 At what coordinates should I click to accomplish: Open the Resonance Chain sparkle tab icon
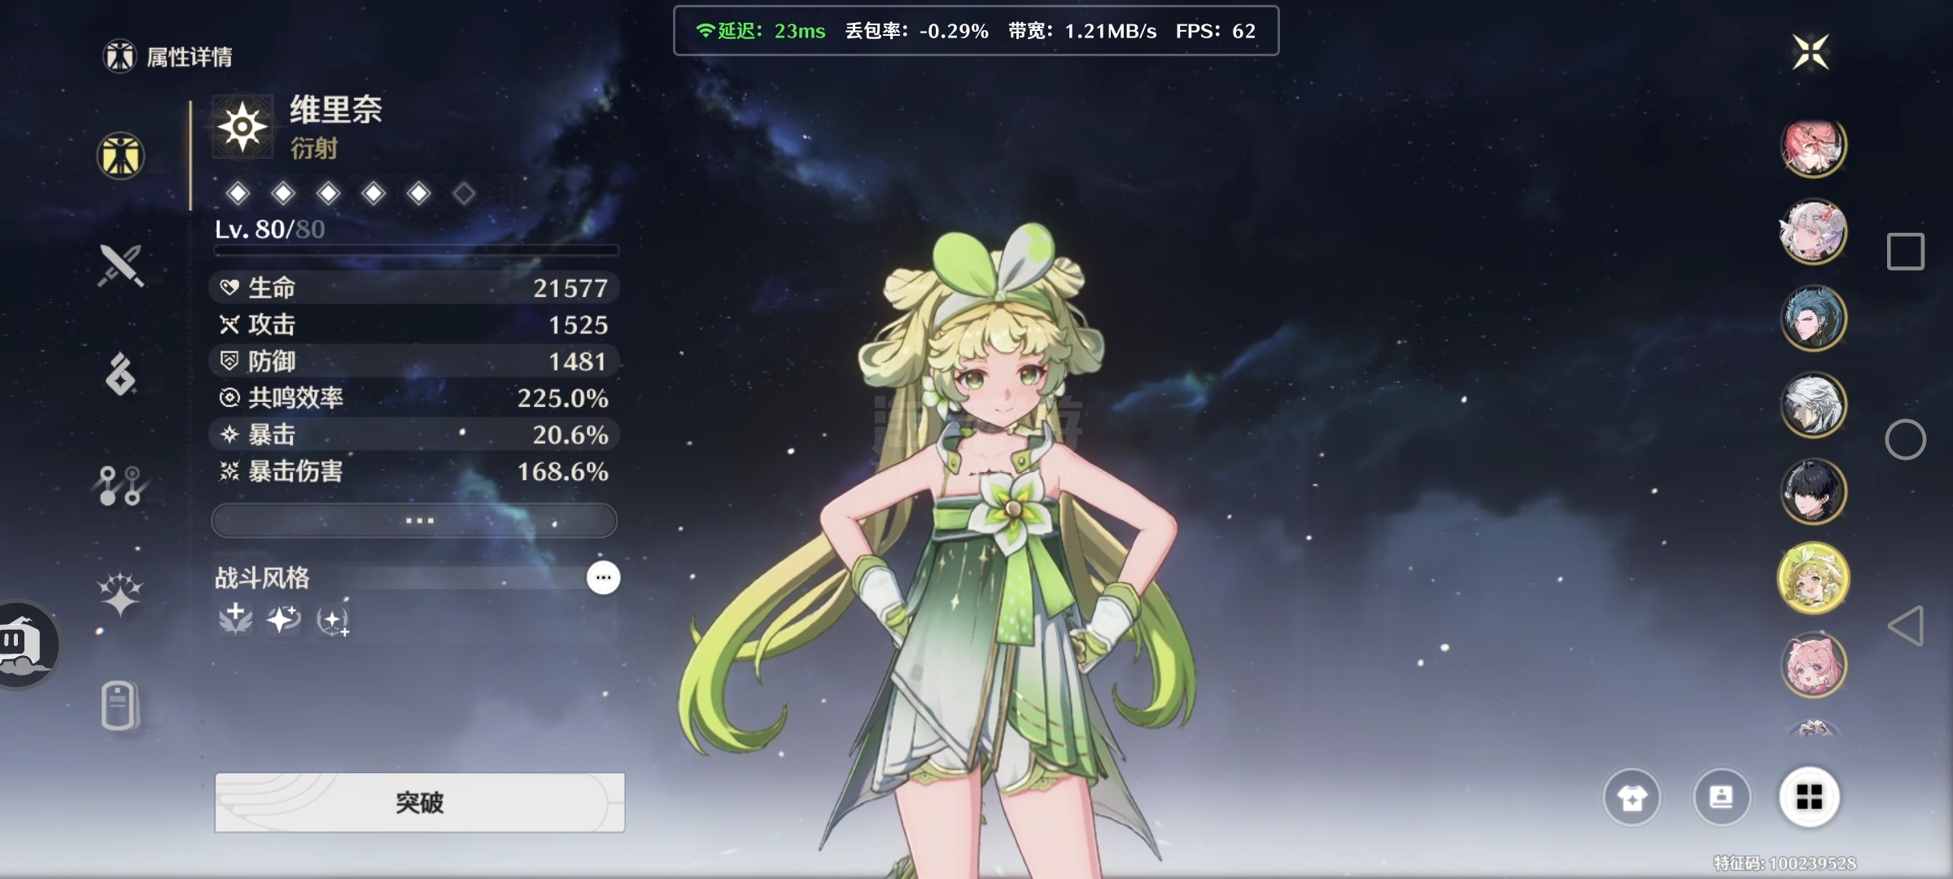(120, 594)
